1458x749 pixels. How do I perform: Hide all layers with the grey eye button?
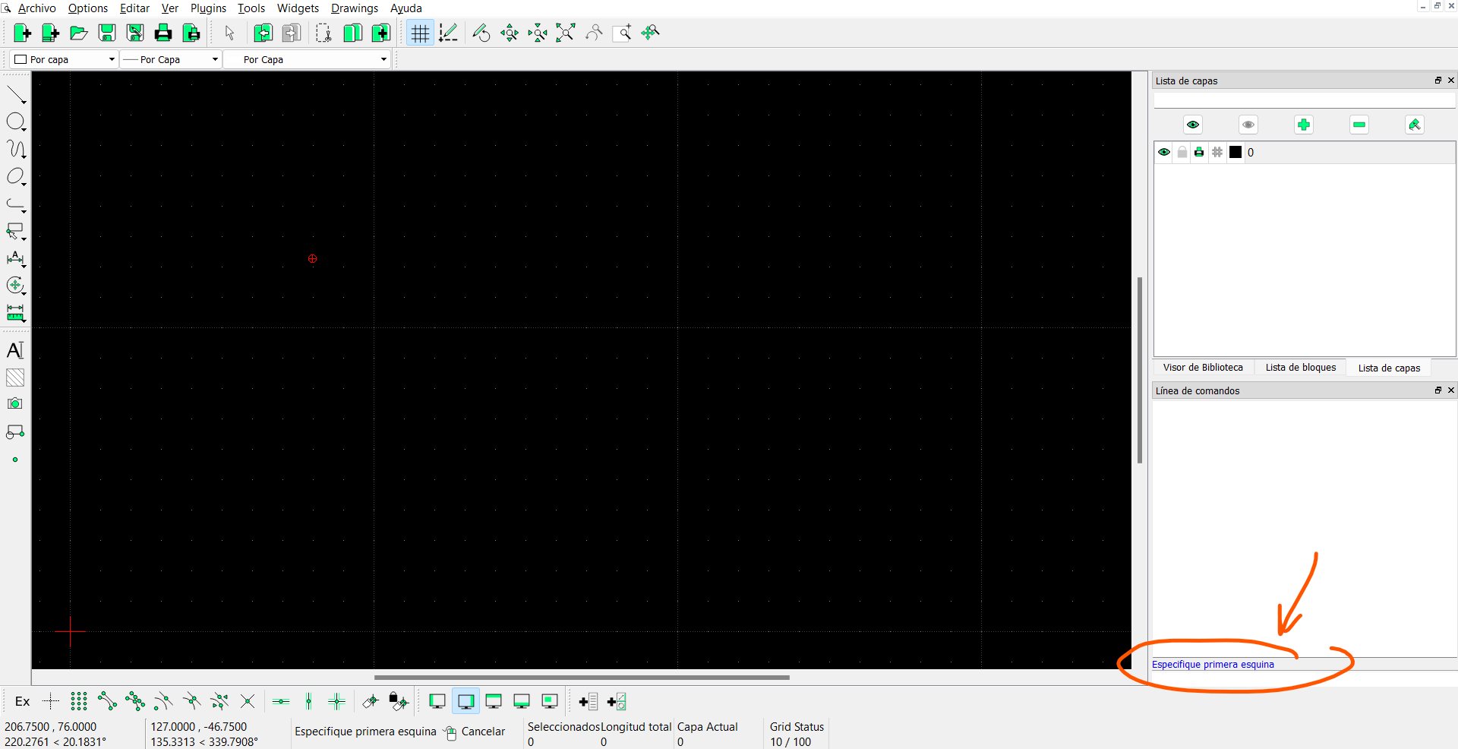[x=1248, y=125]
